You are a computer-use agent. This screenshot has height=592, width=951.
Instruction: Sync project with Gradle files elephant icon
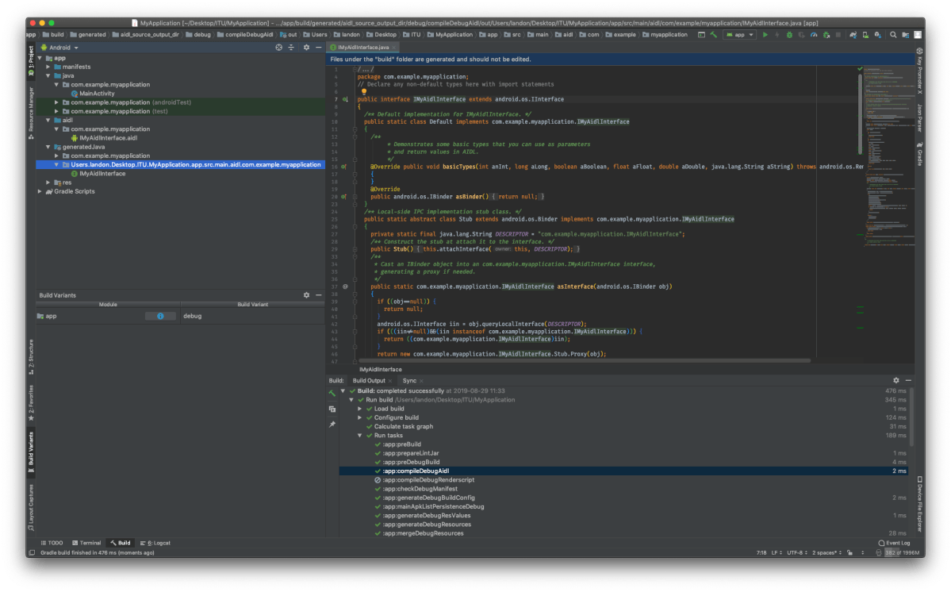(x=853, y=35)
